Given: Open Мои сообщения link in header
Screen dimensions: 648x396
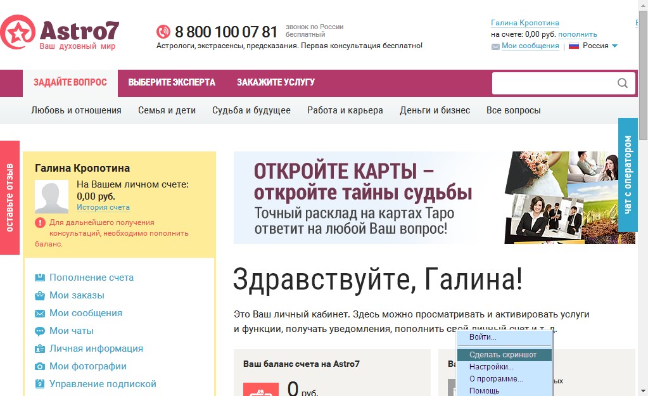Looking at the screenshot, I should pos(530,46).
